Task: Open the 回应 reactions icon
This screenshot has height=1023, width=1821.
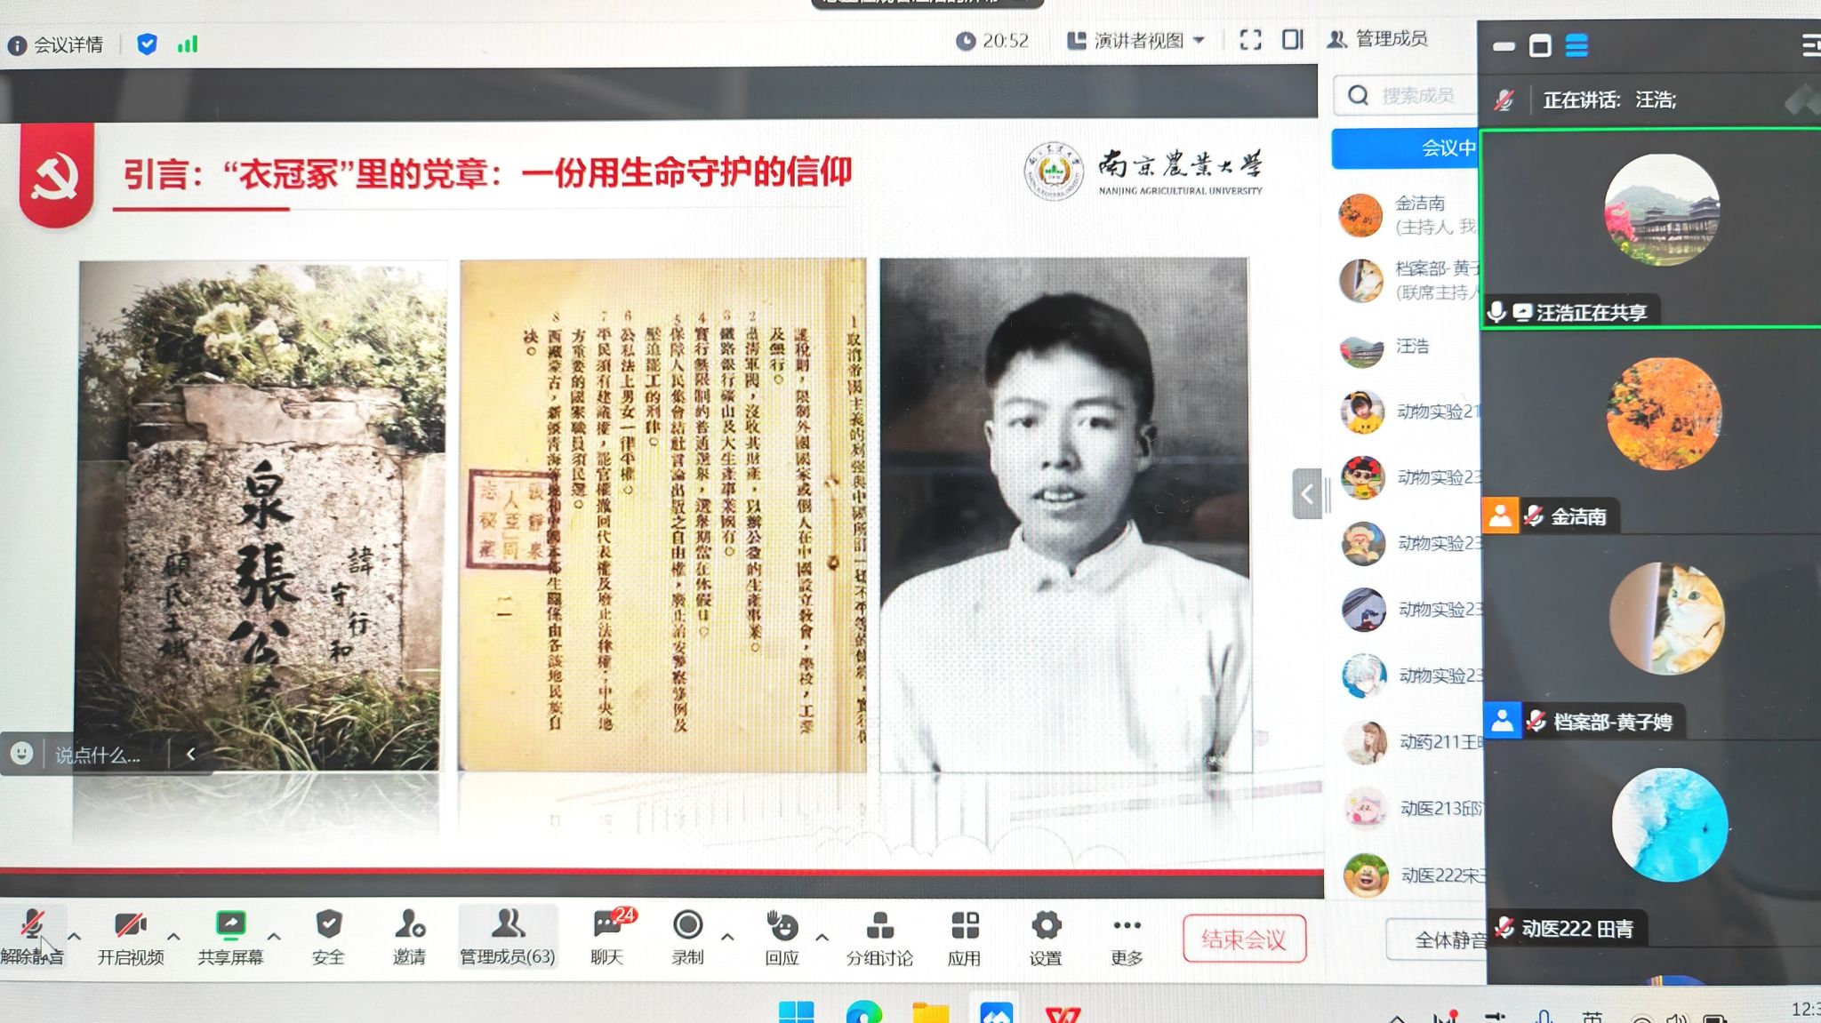Action: tap(782, 927)
